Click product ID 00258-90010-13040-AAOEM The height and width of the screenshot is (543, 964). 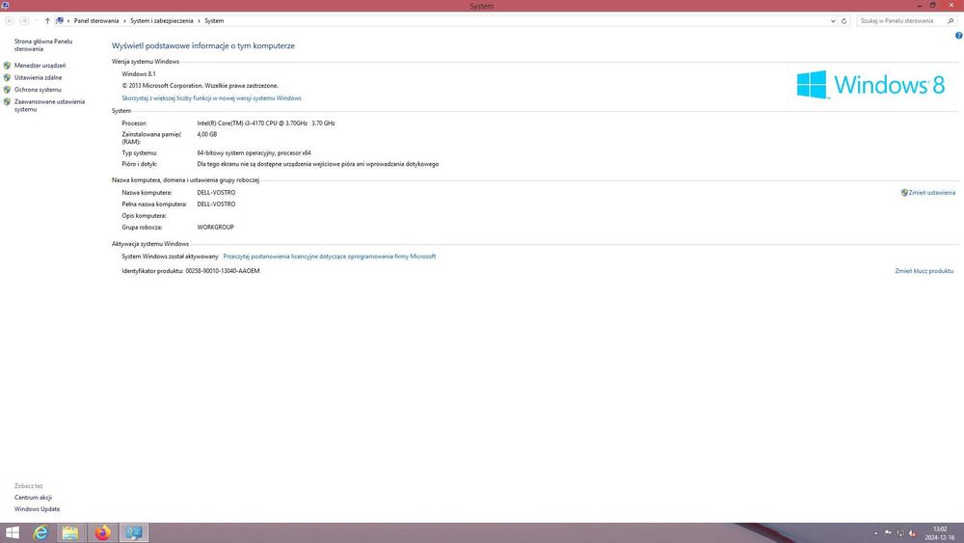[x=223, y=271]
